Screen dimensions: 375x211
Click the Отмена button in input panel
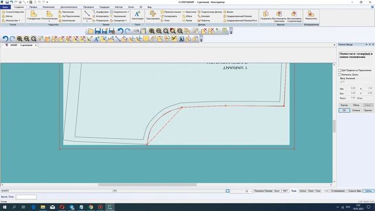[x=356, y=110]
